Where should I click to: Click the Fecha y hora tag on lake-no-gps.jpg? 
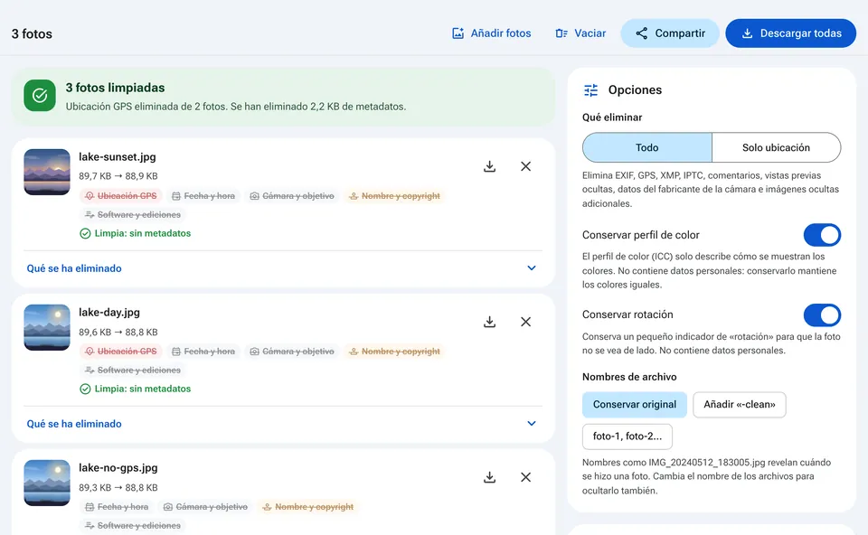pyautogui.click(x=117, y=507)
